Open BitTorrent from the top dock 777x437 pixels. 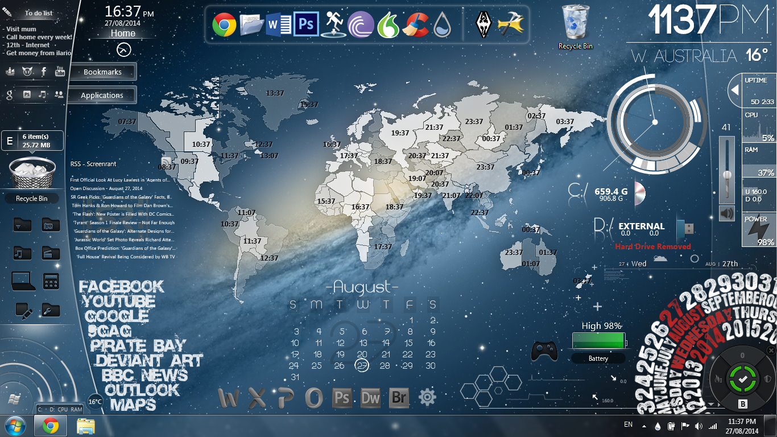click(360, 24)
